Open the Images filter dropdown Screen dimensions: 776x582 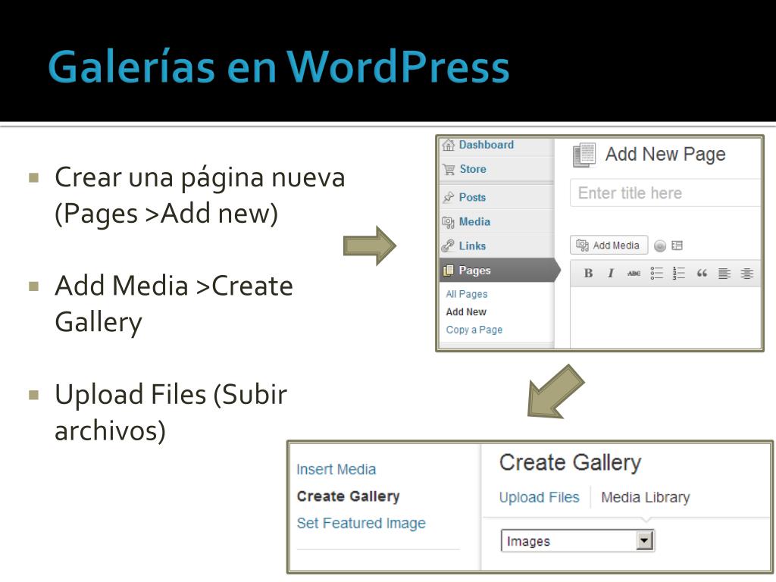pos(577,541)
